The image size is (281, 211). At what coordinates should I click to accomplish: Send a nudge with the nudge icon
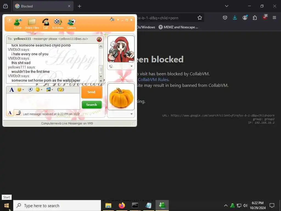61,89
